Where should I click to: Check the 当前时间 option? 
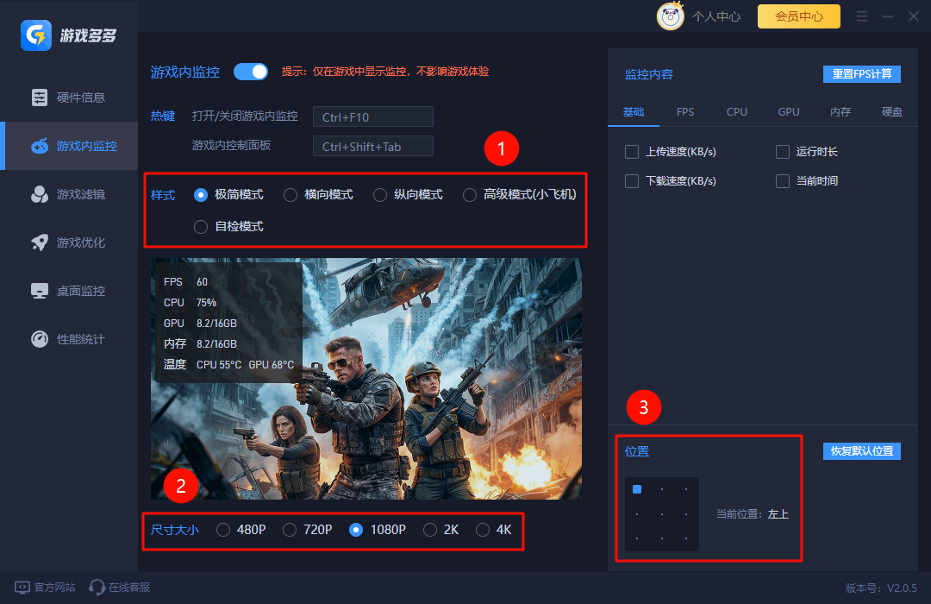pyautogui.click(x=783, y=181)
